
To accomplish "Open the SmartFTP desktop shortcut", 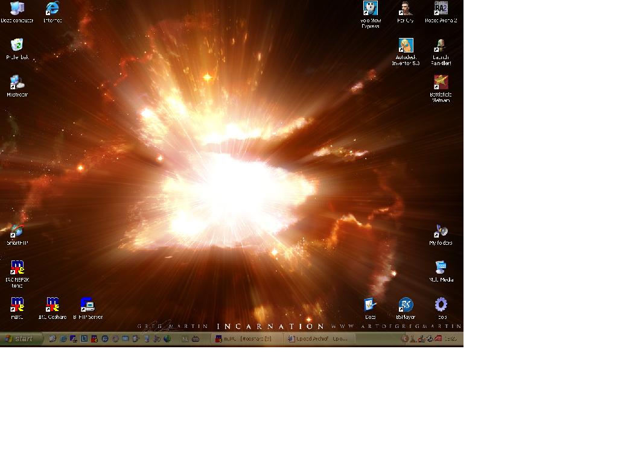I will pyautogui.click(x=17, y=231).
